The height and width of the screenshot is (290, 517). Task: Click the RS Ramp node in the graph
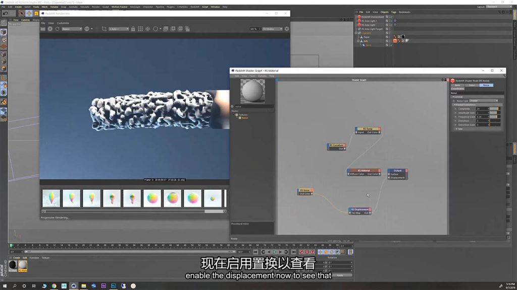tap(368, 130)
